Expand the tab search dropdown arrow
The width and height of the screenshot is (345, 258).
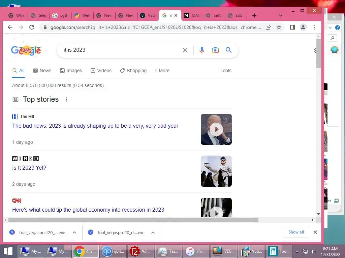[x=281, y=15]
